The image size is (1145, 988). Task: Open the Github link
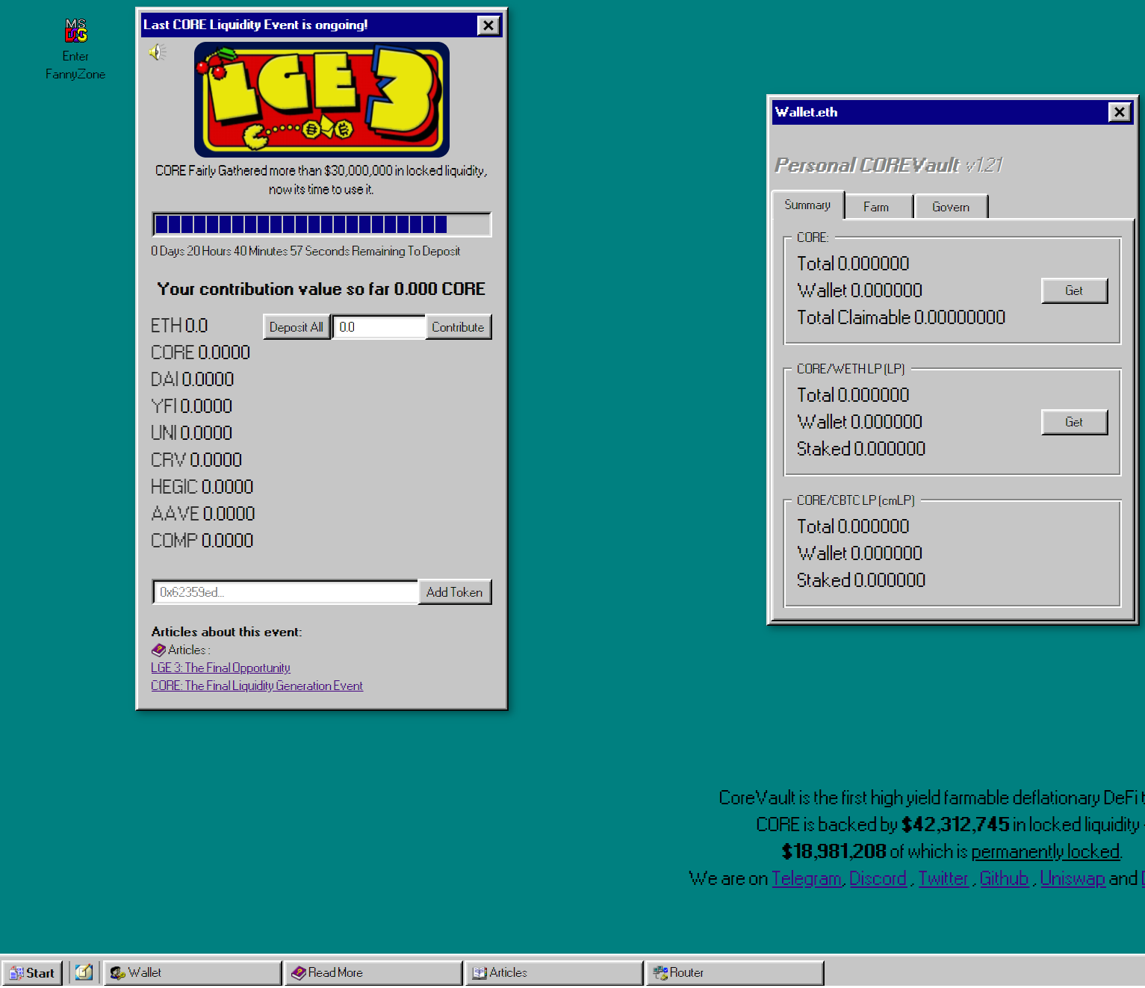[1004, 878]
